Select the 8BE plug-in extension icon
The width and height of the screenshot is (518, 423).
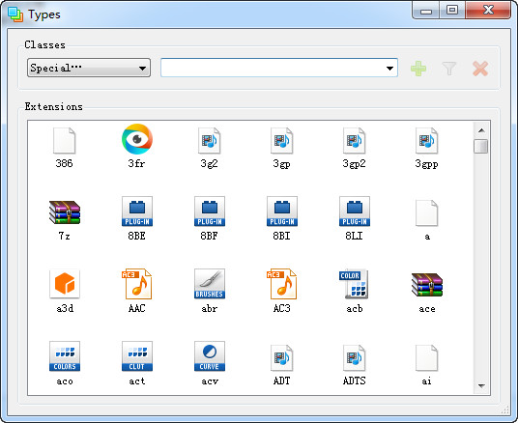[x=137, y=211]
